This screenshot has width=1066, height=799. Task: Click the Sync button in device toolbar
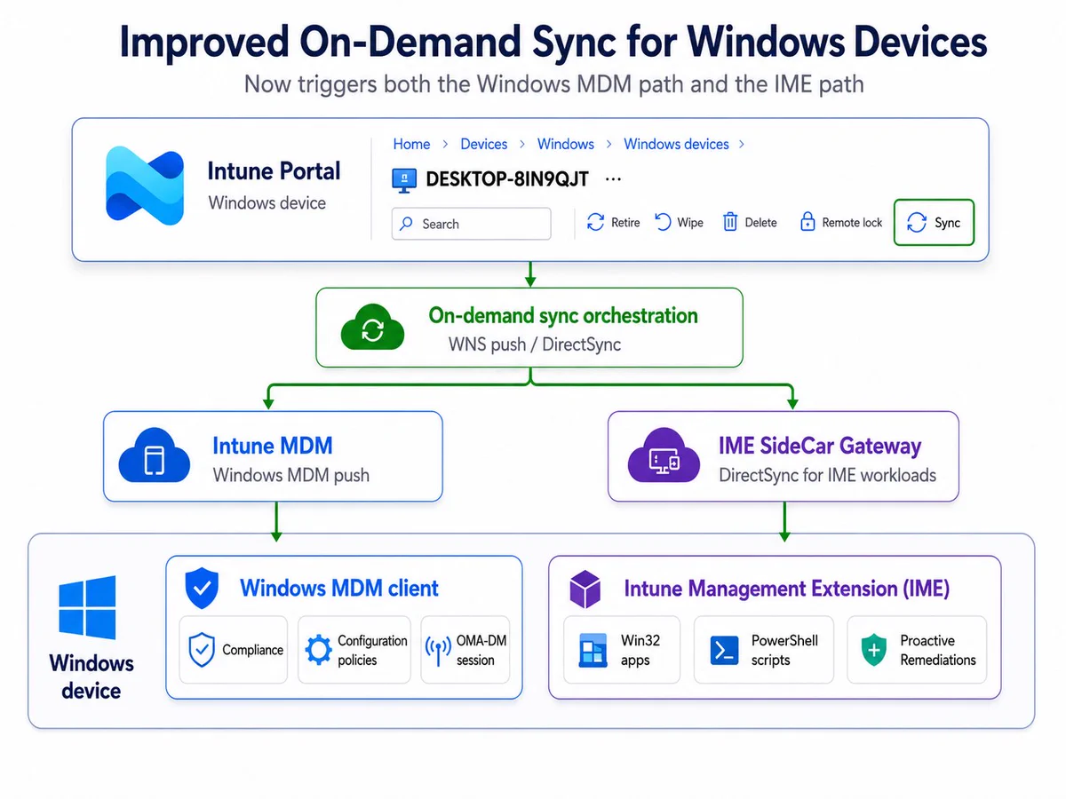click(x=934, y=222)
